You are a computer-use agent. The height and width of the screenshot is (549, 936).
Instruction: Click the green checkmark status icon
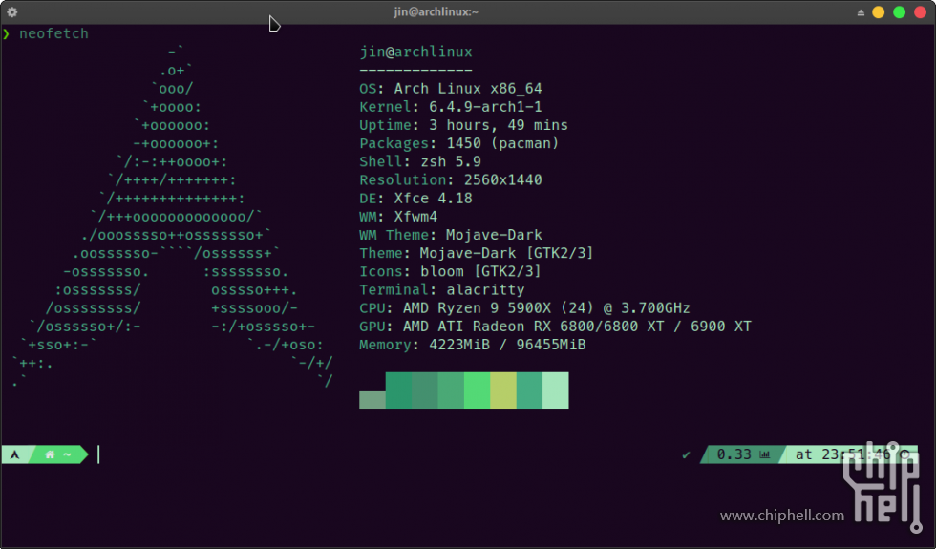point(686,454)
